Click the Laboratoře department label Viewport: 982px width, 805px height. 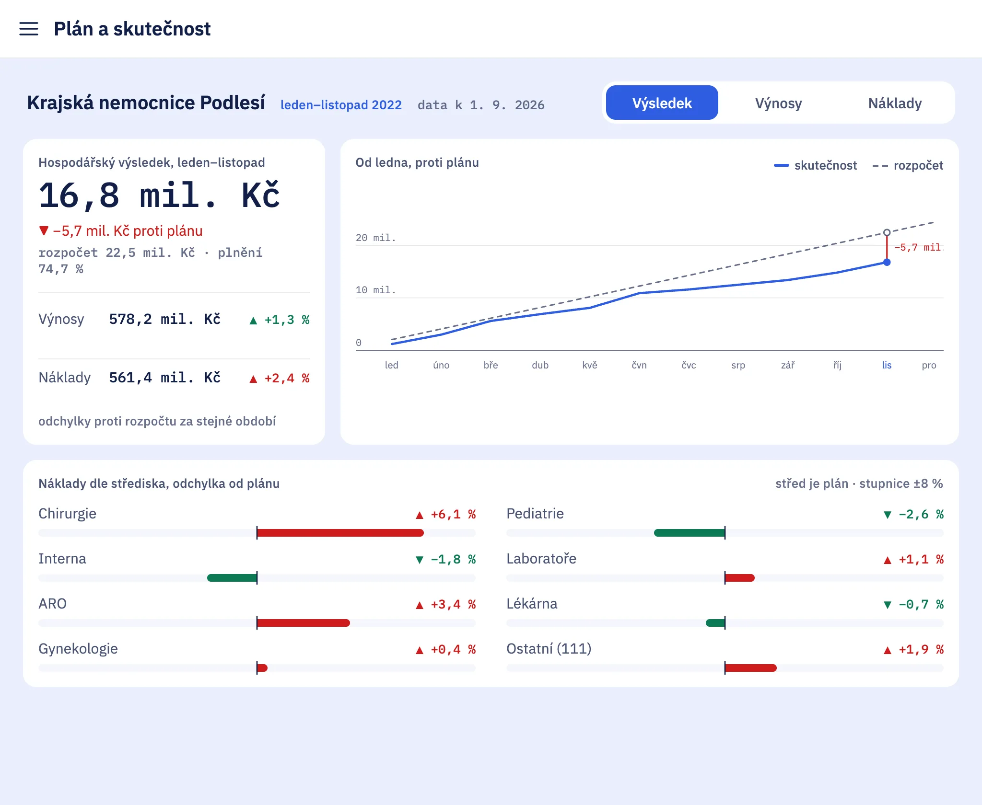pos(541,559)
